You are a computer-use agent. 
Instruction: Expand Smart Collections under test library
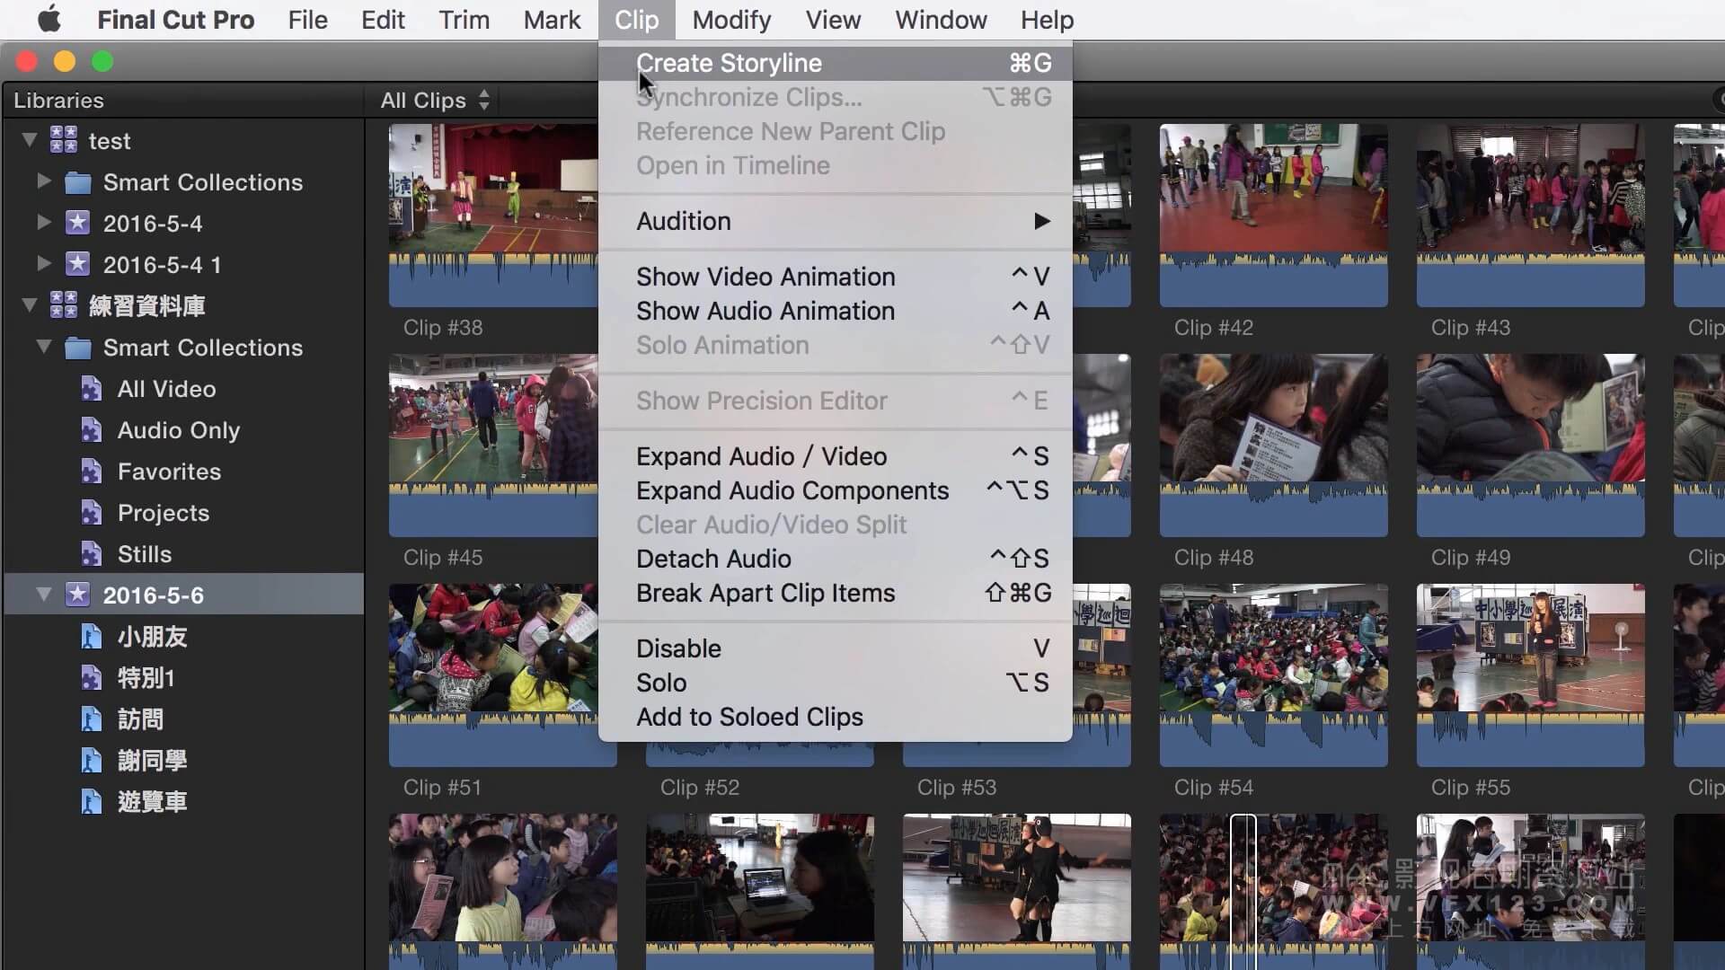coord(43,181)
